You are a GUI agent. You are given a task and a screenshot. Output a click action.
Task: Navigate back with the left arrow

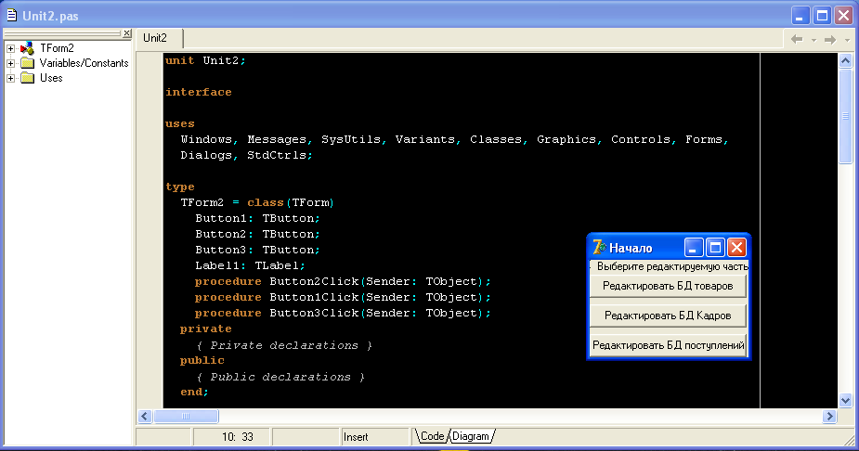(x=797, y=39)
